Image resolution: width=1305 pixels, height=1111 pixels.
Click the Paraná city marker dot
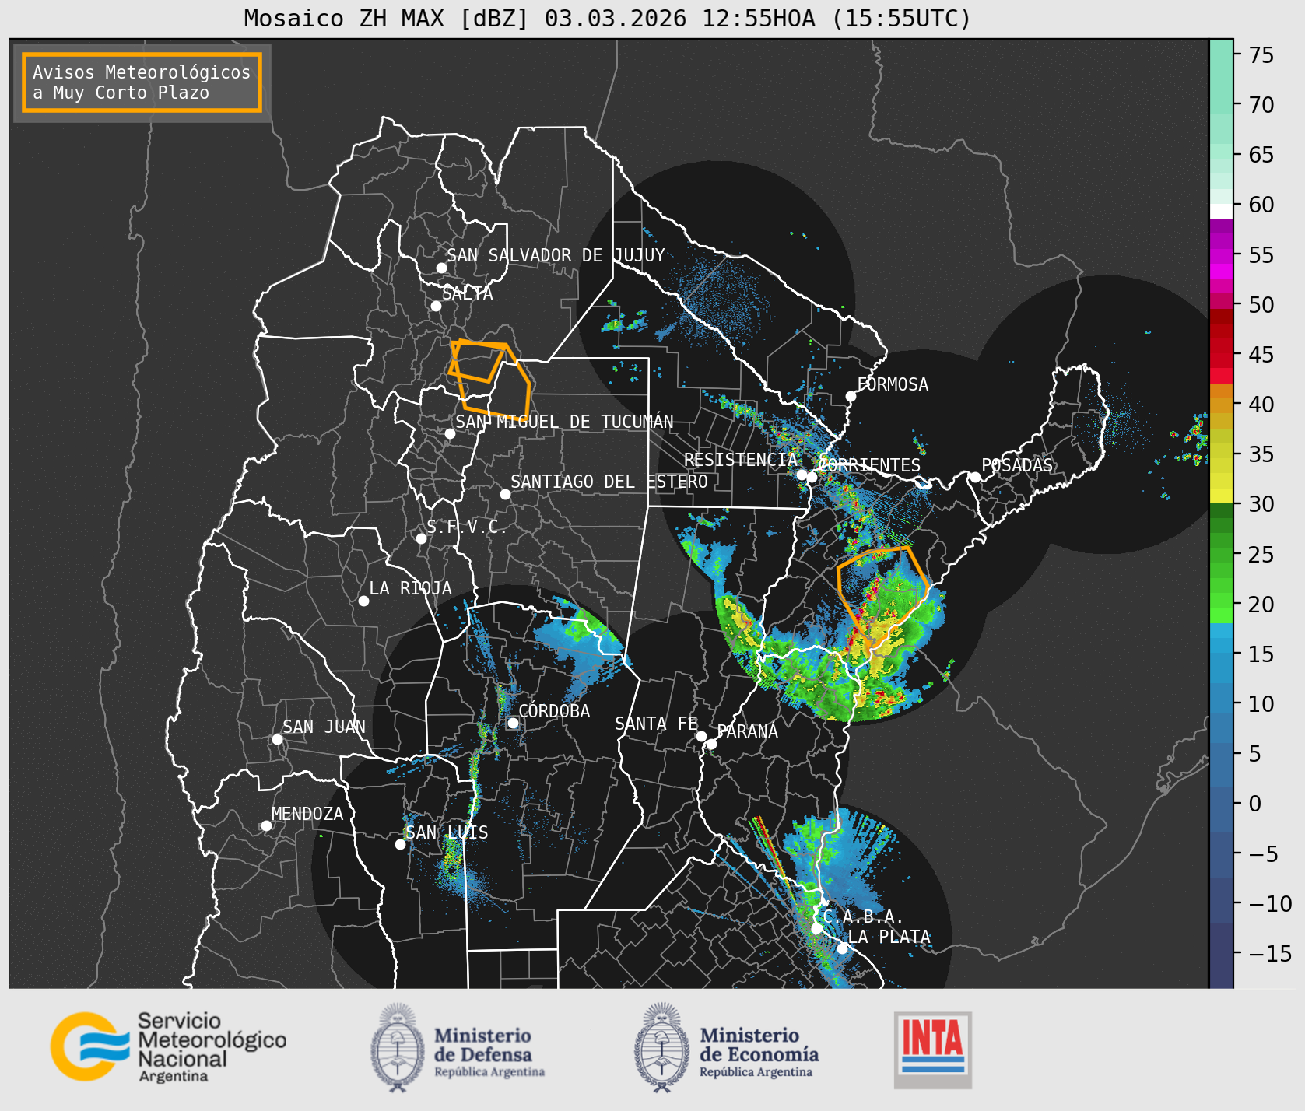click(711, 744)
